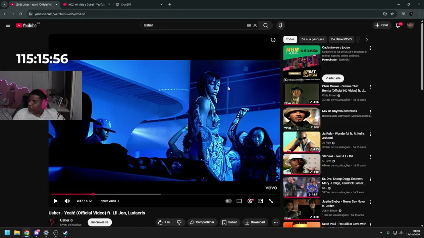Switch to 'mi viaje a Dubai' browser tab

86,5
